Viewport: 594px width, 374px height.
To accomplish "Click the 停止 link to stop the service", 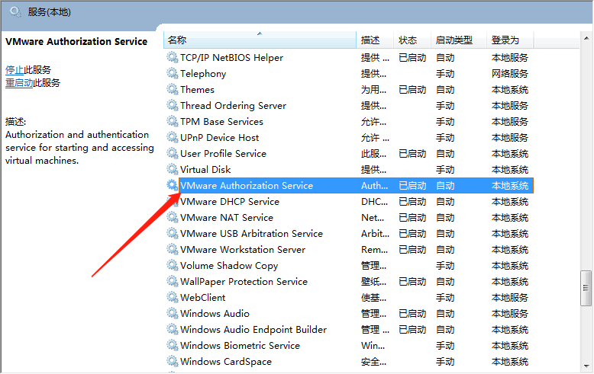I will click(x=15, y=70).
